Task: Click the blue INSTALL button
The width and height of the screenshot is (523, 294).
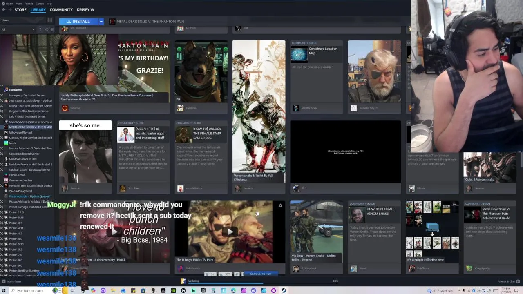Action: [x=78, y=21]
